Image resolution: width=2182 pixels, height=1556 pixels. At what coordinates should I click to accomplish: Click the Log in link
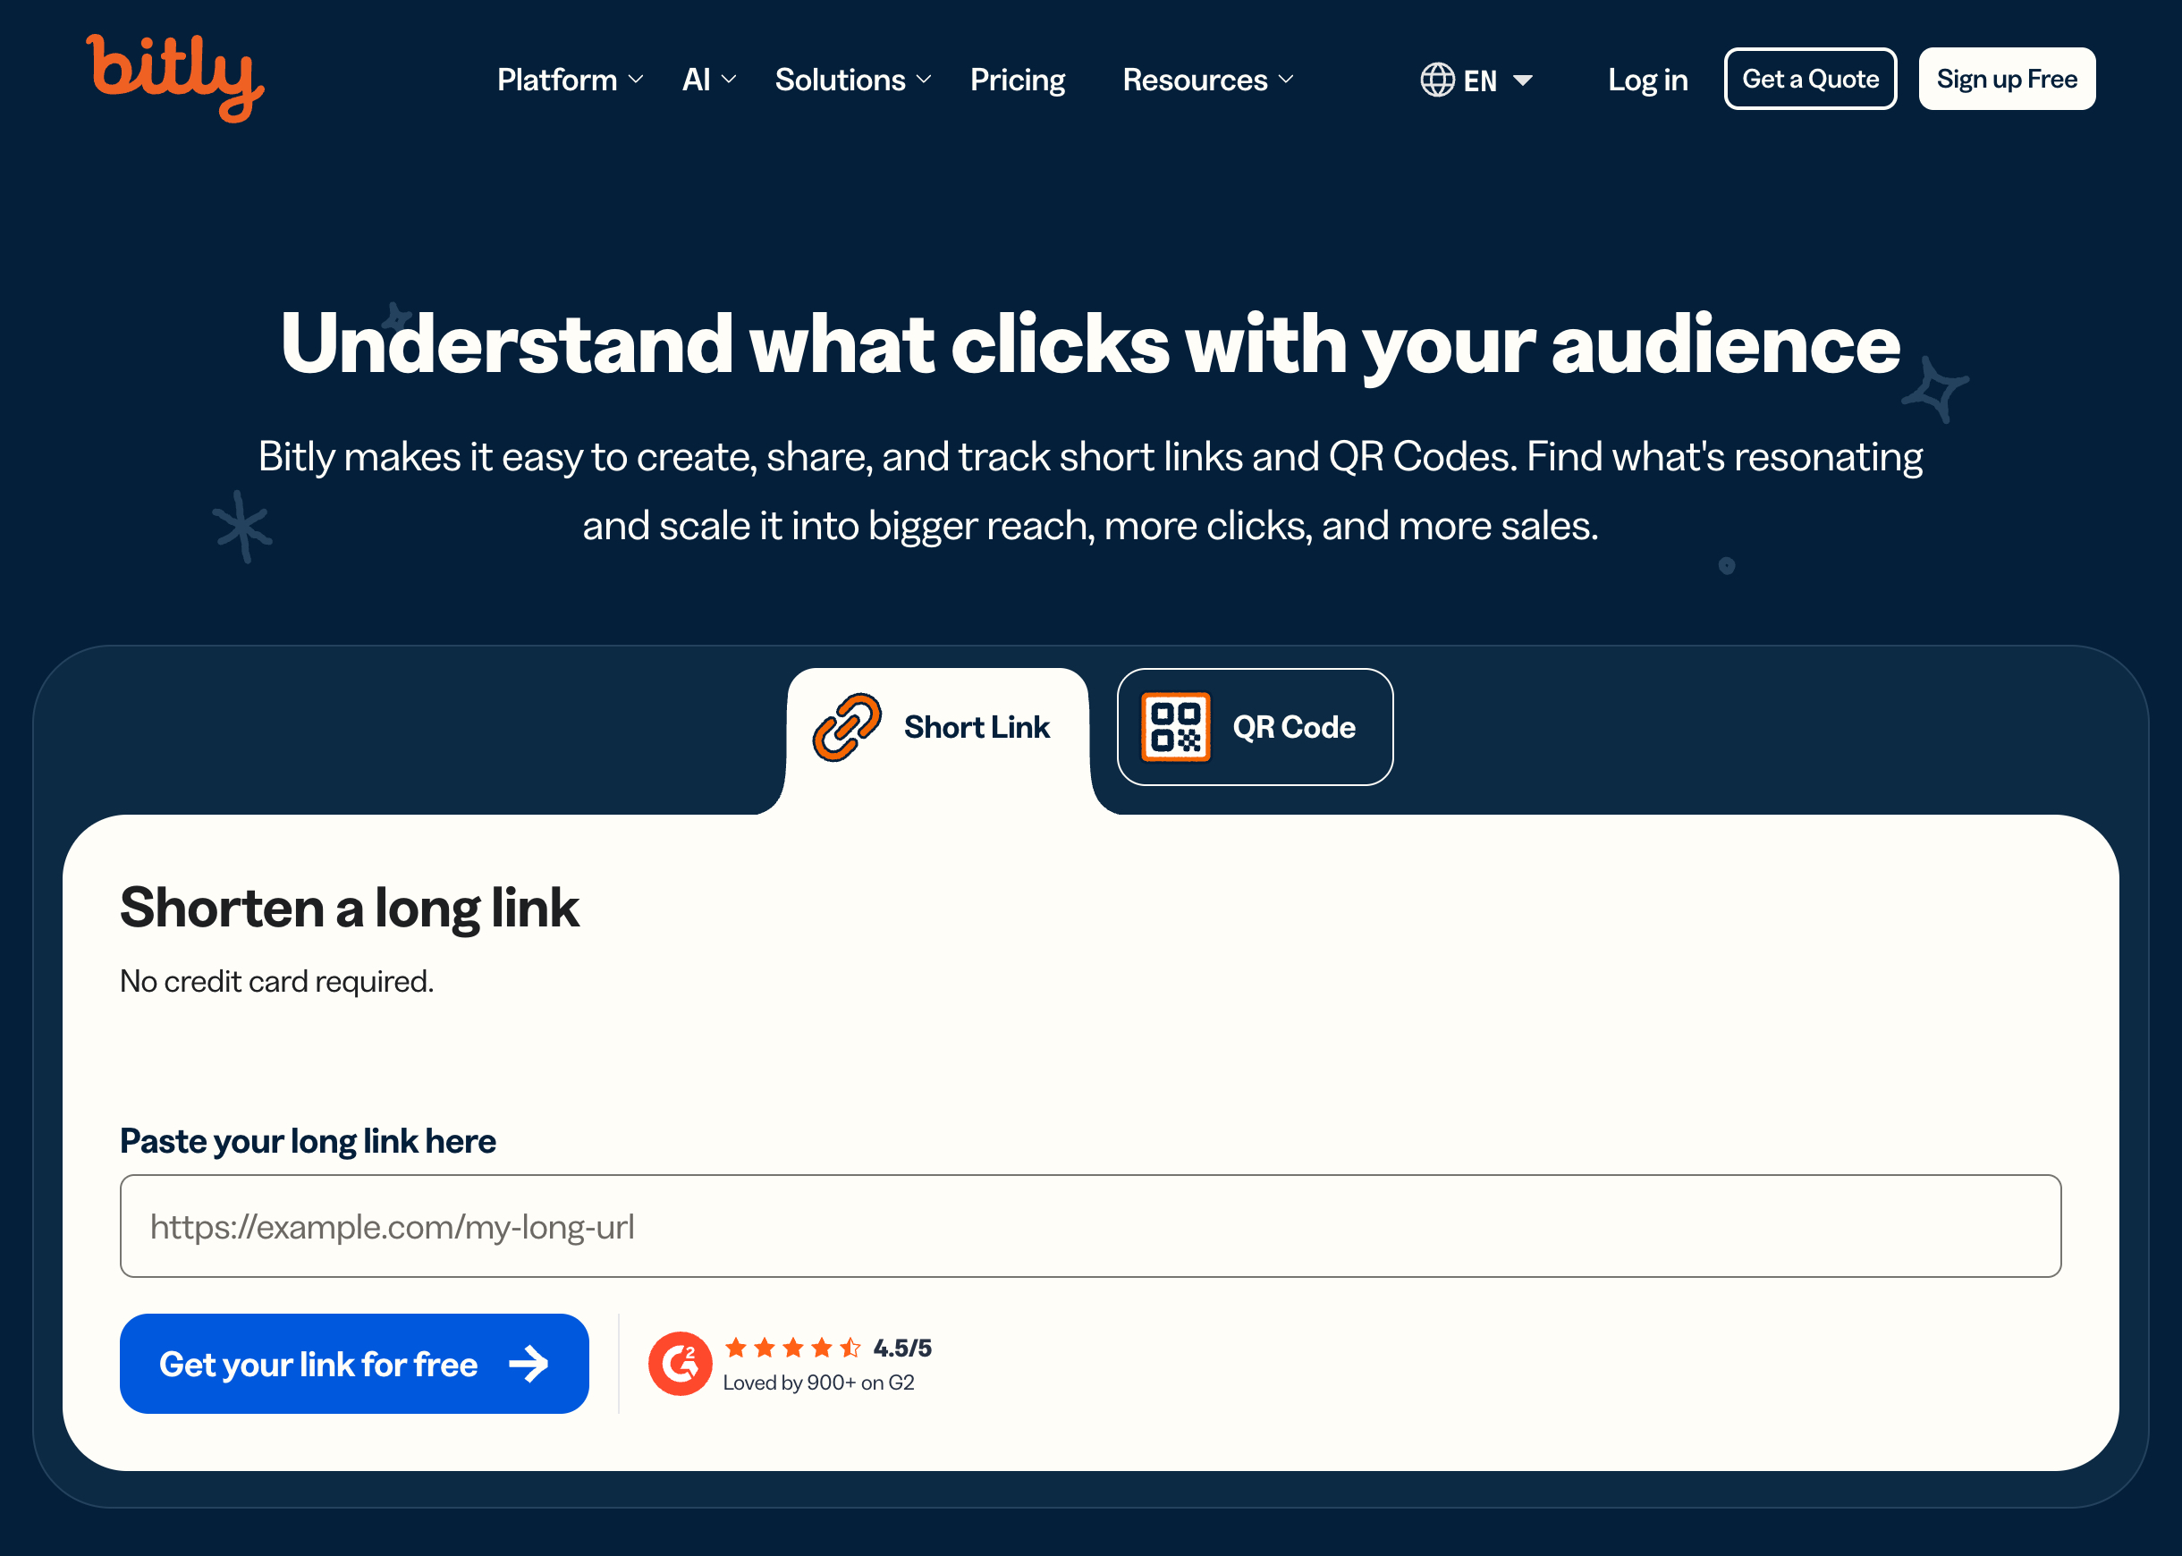1647,80
